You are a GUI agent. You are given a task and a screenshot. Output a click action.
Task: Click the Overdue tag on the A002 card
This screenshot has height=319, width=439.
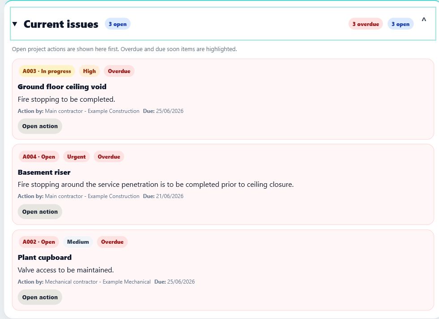tap(112, 241)
